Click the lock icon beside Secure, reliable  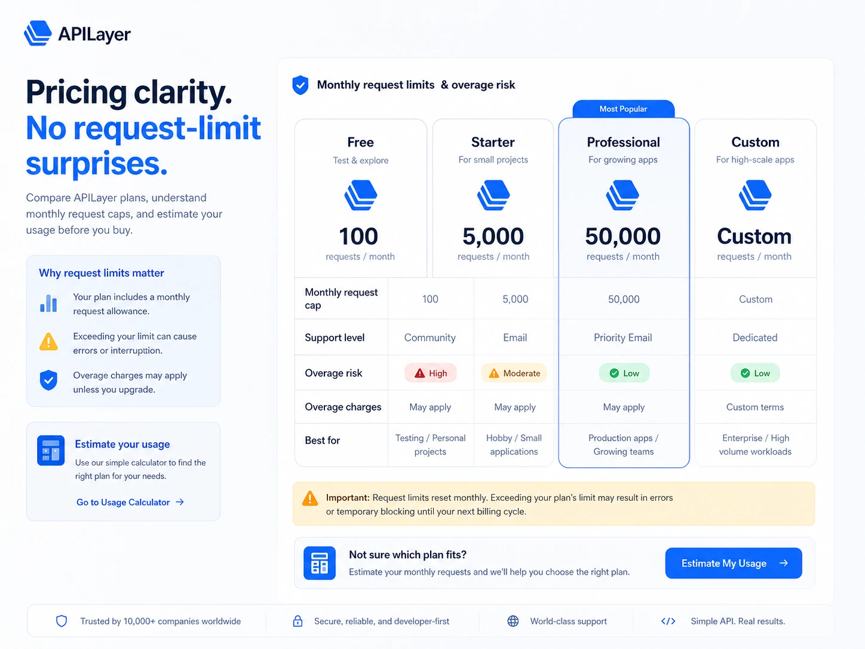(297, 621)
